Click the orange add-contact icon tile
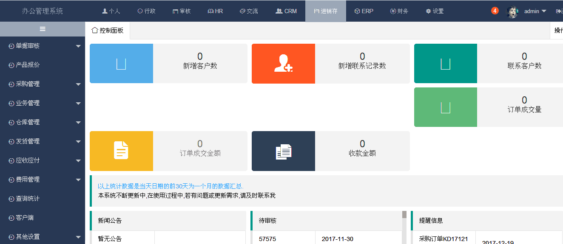 [283, 64]
